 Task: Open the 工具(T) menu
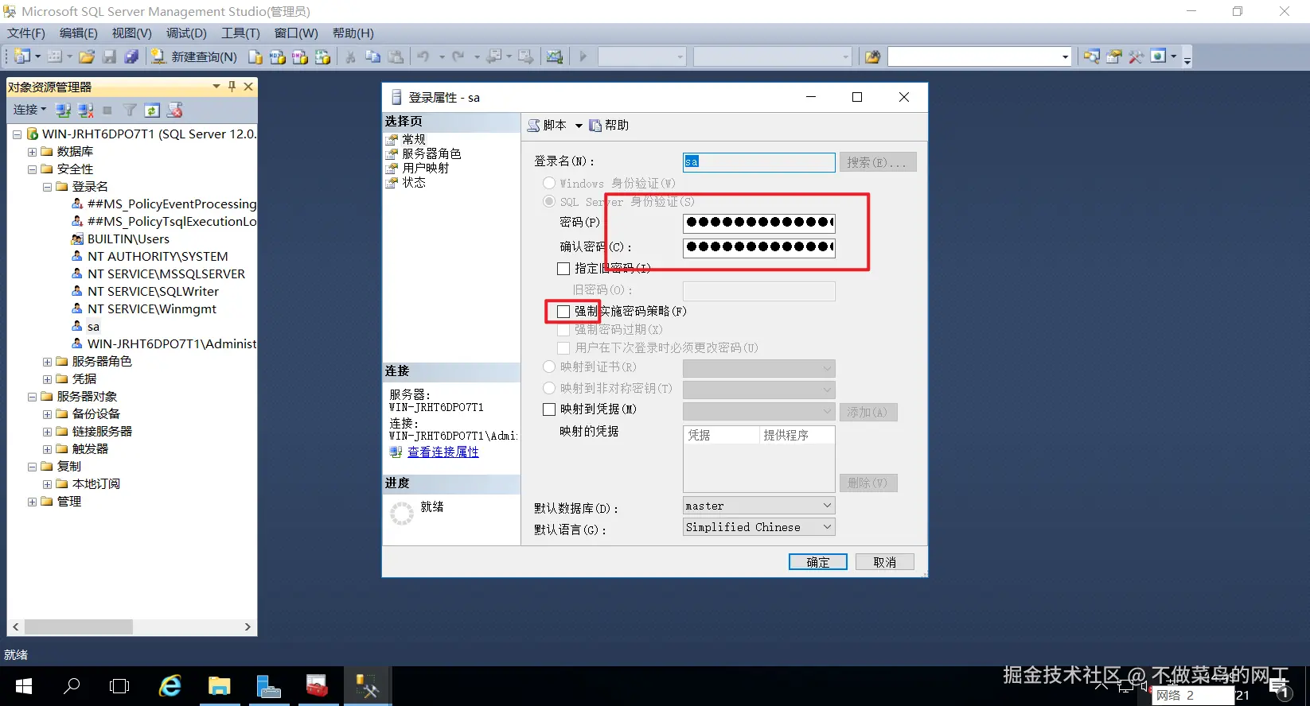point(240,33)
